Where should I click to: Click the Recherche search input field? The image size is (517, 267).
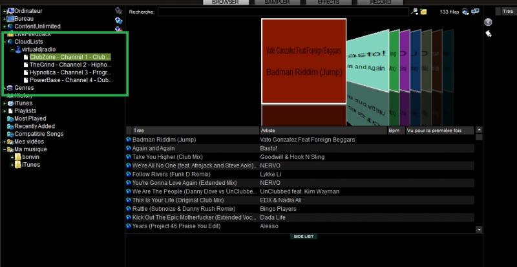coord(283,12)
